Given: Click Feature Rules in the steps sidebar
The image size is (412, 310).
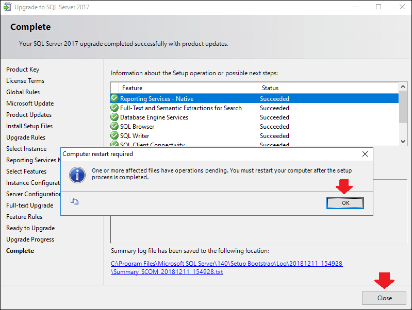Looking at the screenshot, I should pos(24,217).
